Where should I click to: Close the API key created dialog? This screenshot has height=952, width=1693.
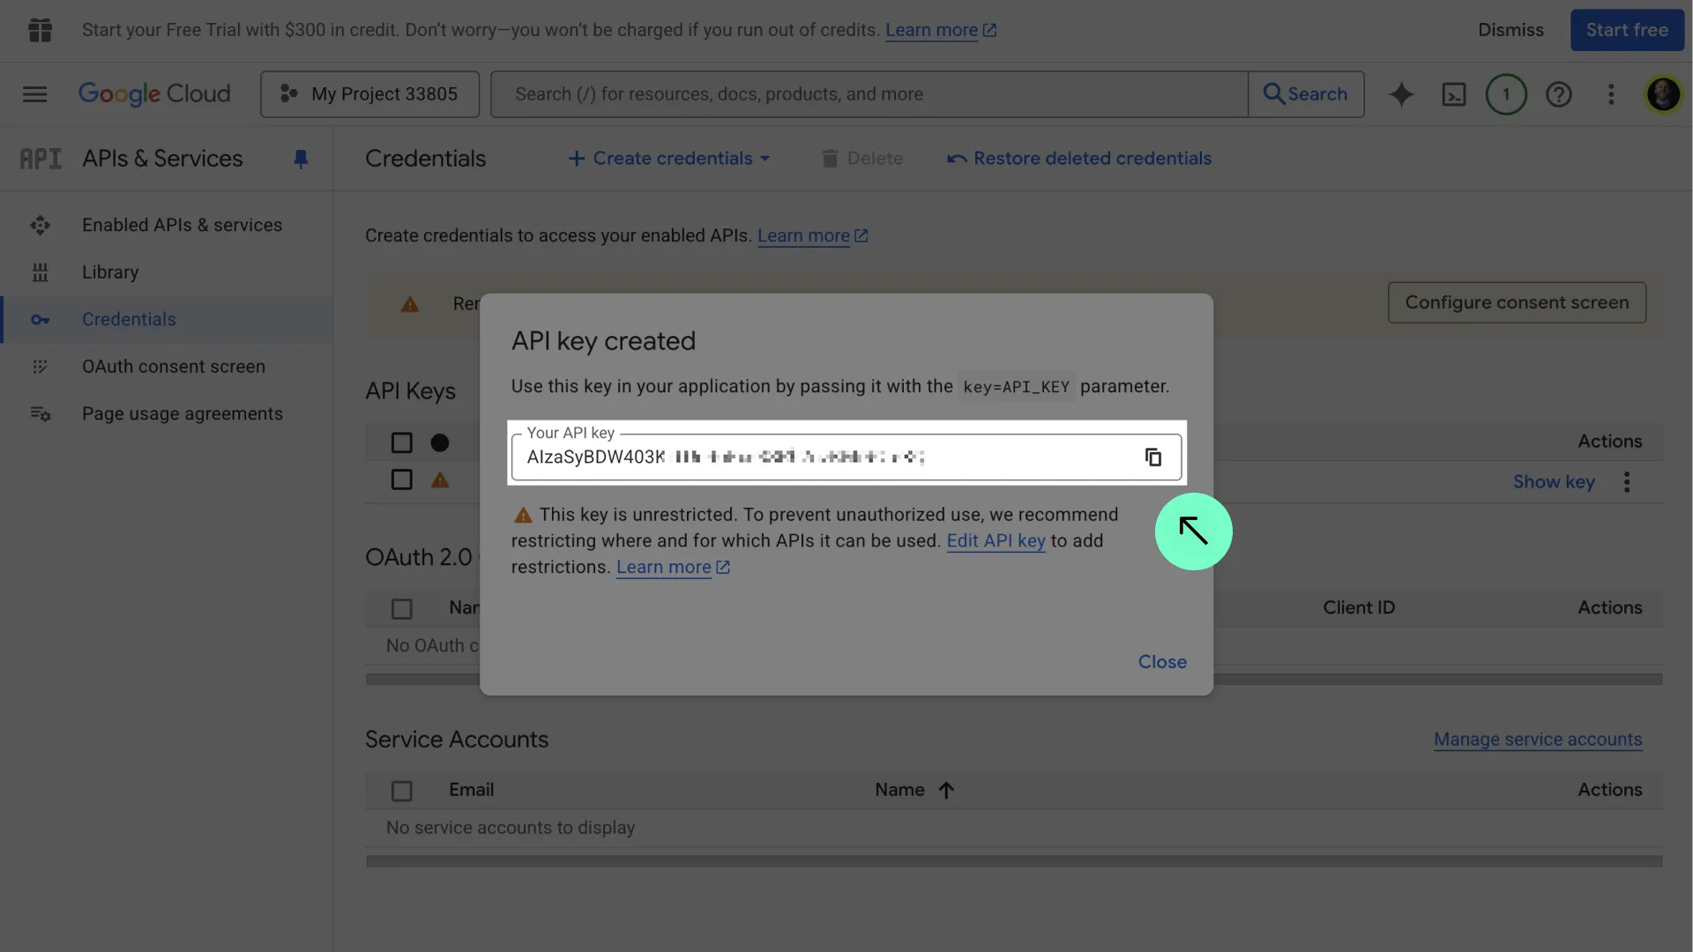pos(1162,662)
